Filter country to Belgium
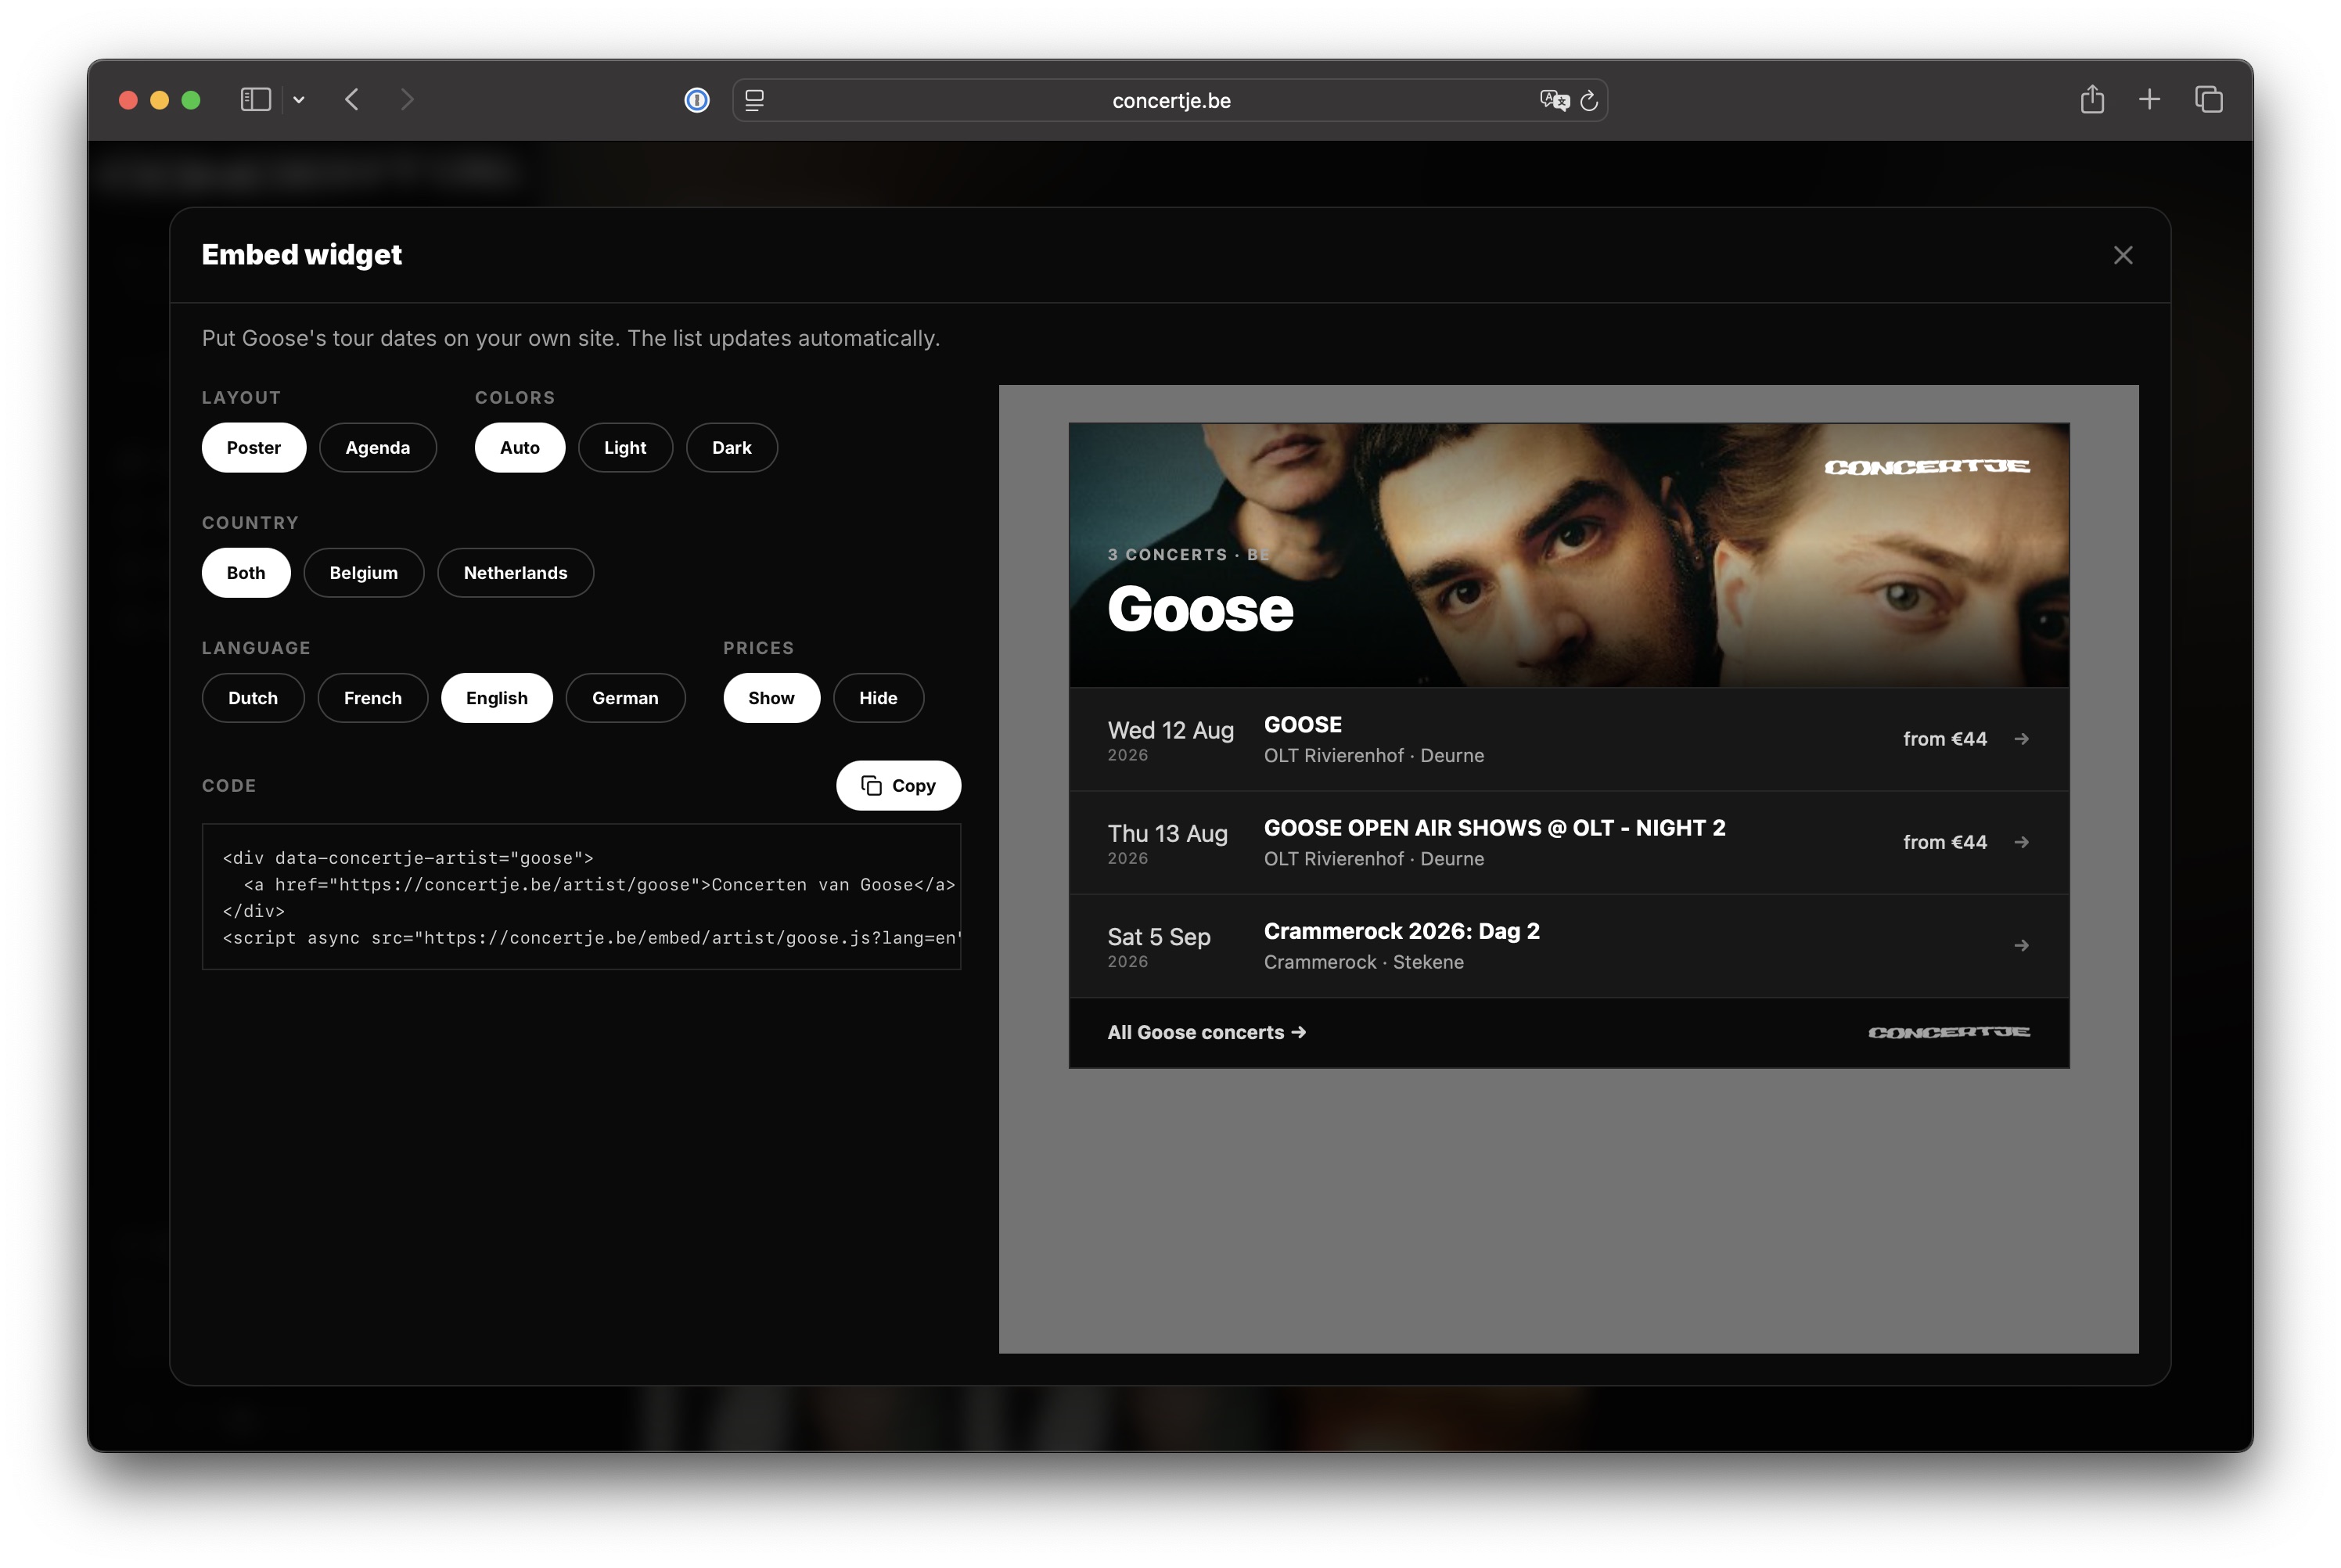 click(x=364, y=573)
